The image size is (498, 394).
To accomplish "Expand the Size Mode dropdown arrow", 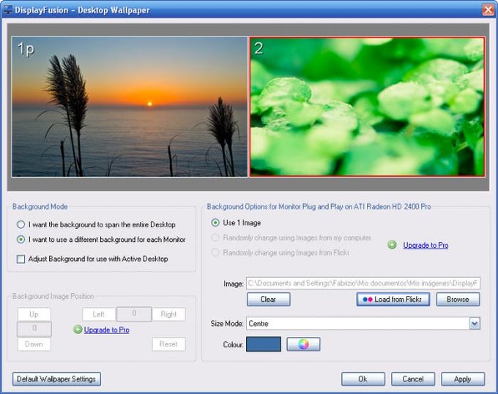I will tap(475, 324).
